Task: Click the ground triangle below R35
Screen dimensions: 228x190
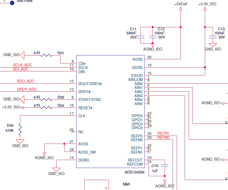Action: tap(20, 142)
